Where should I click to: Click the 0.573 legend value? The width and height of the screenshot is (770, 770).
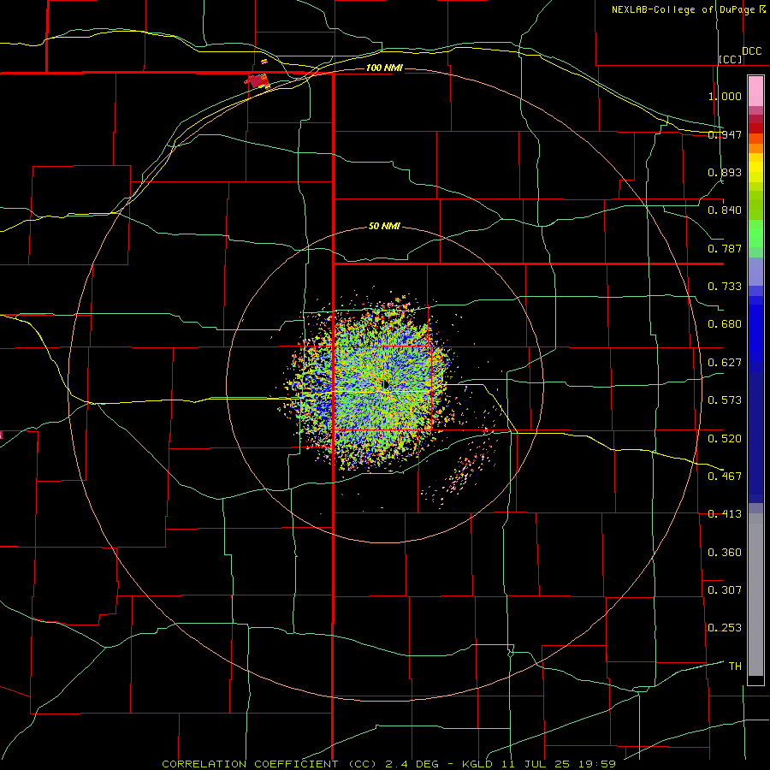click(725, 400)
